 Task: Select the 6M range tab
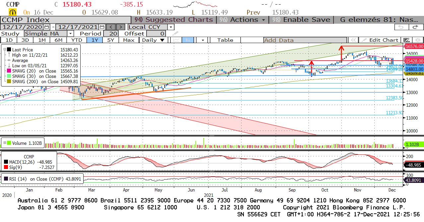pos(58,40)
